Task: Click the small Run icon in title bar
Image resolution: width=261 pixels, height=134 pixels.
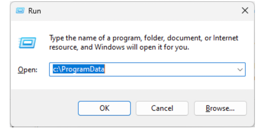Action: pyautogui.click(x=20, y=11)
